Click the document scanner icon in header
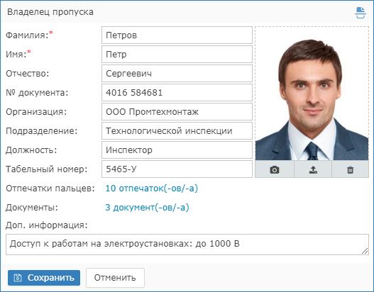The image size is (374, 292). [361, 13]
